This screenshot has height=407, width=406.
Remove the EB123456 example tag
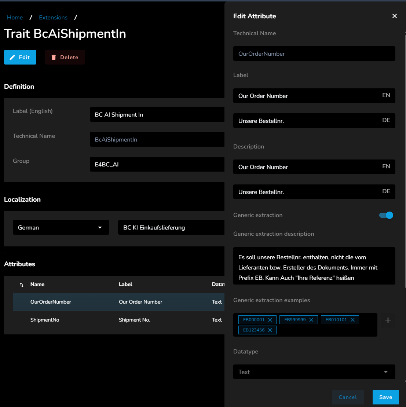pyautogui.click(x=270, y=330)
